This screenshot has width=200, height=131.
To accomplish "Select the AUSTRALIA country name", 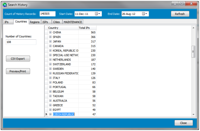I will 60,101.
